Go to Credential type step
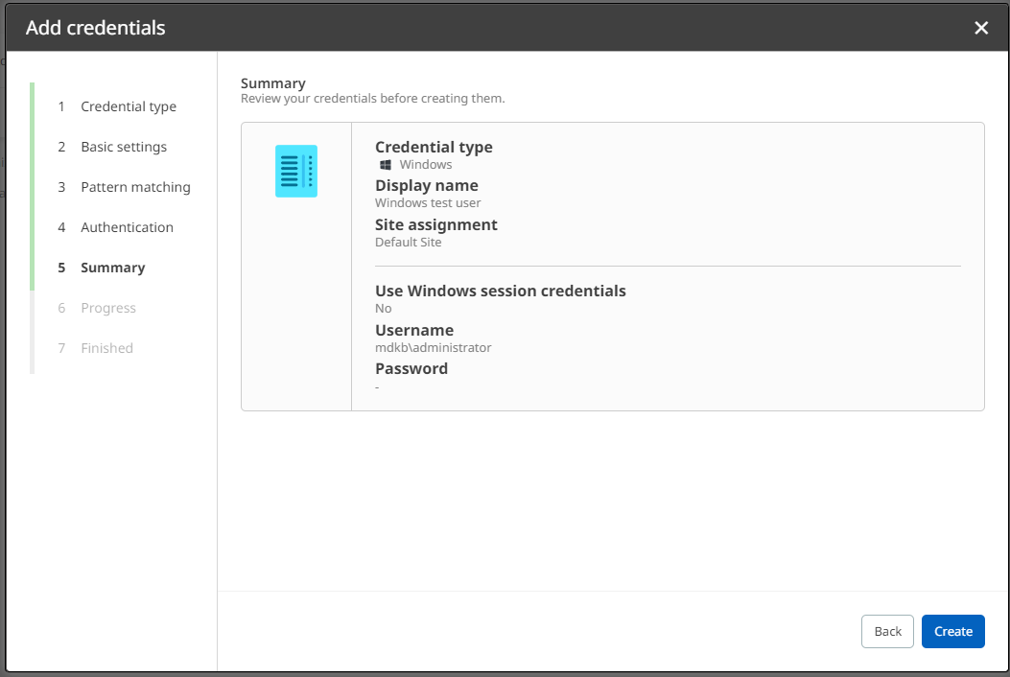Viewport: 1010px width, 677px height. [128, 106]
